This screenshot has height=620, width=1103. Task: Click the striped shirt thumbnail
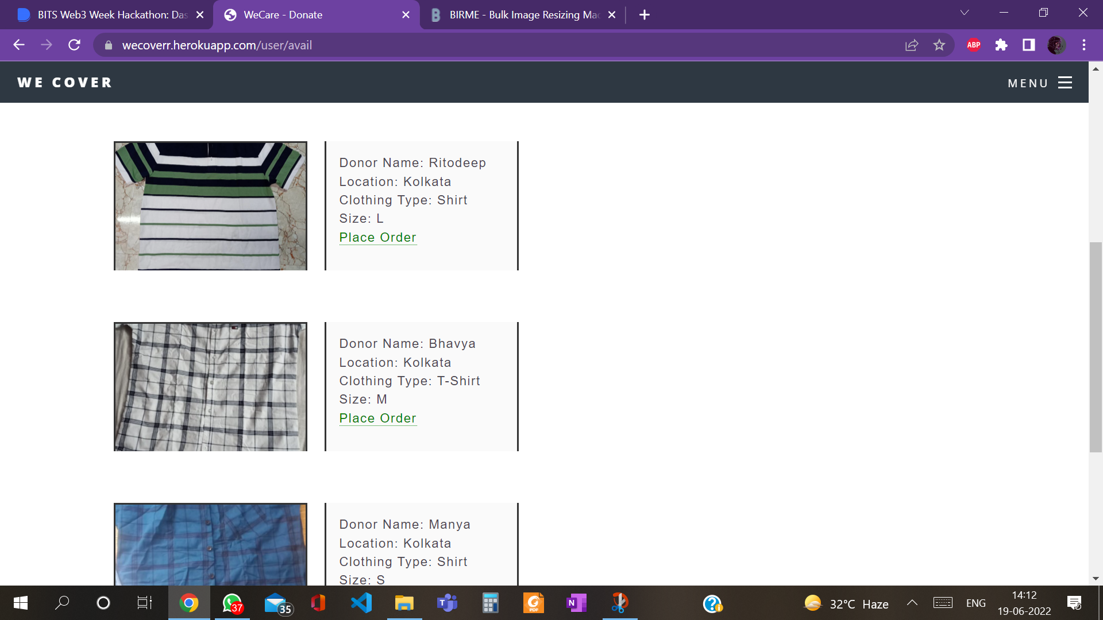pos(210,206)
